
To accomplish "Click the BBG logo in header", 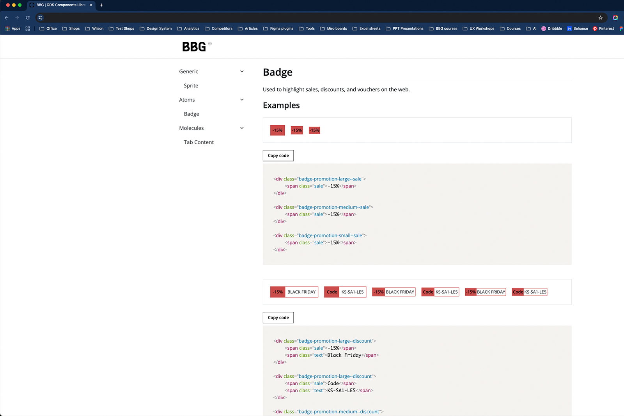I will pos(194,47).
